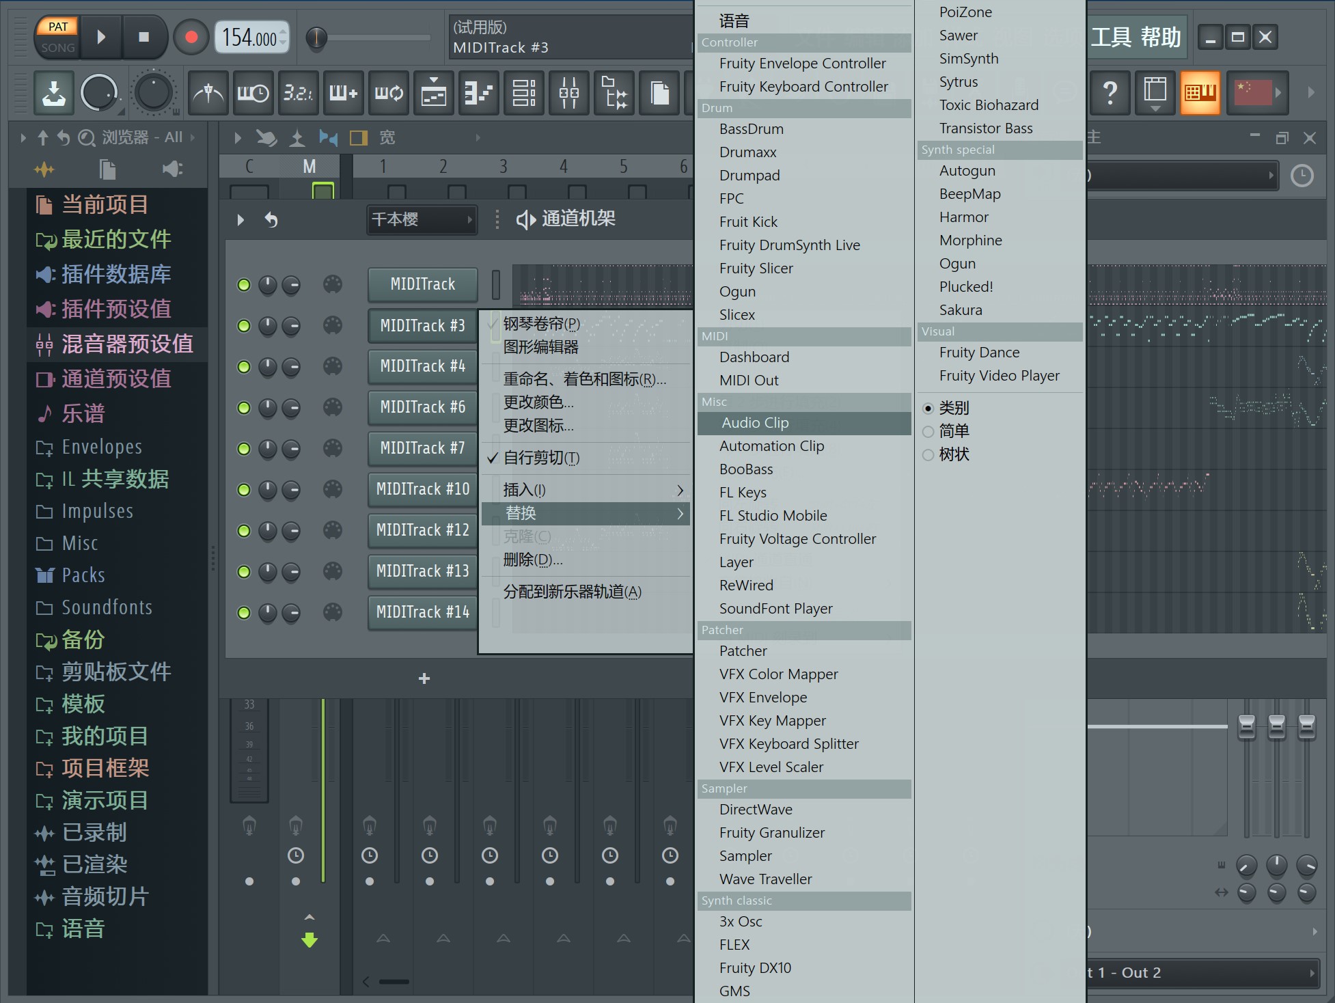This screenshot has width=1335, height=1003.
Task: Open the playlist view icon
Action: click(x=433, y=92)
